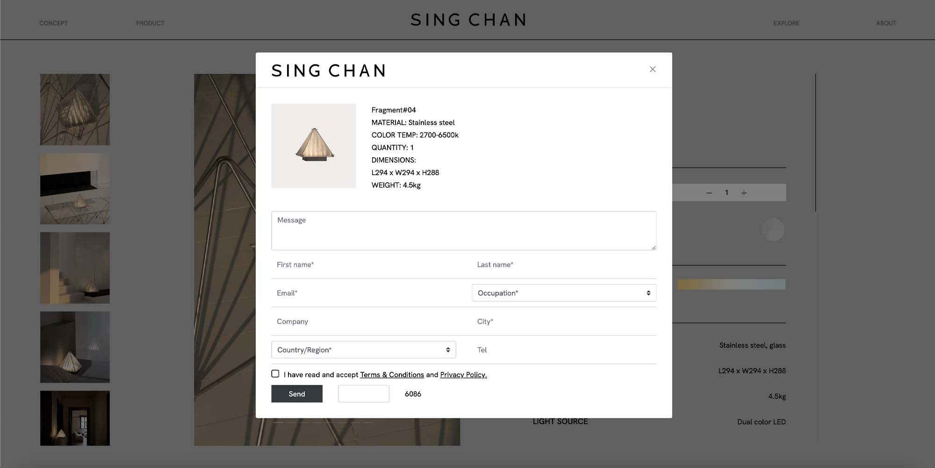Select the first product thumbnail in sidebar
The width and height of the screenshot is (935, 468).
(75, 109)
